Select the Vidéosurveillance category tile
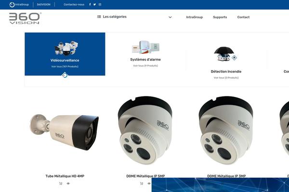Image resolution: width=289 pixels, height=192 pixels. (x=65, y=54)
